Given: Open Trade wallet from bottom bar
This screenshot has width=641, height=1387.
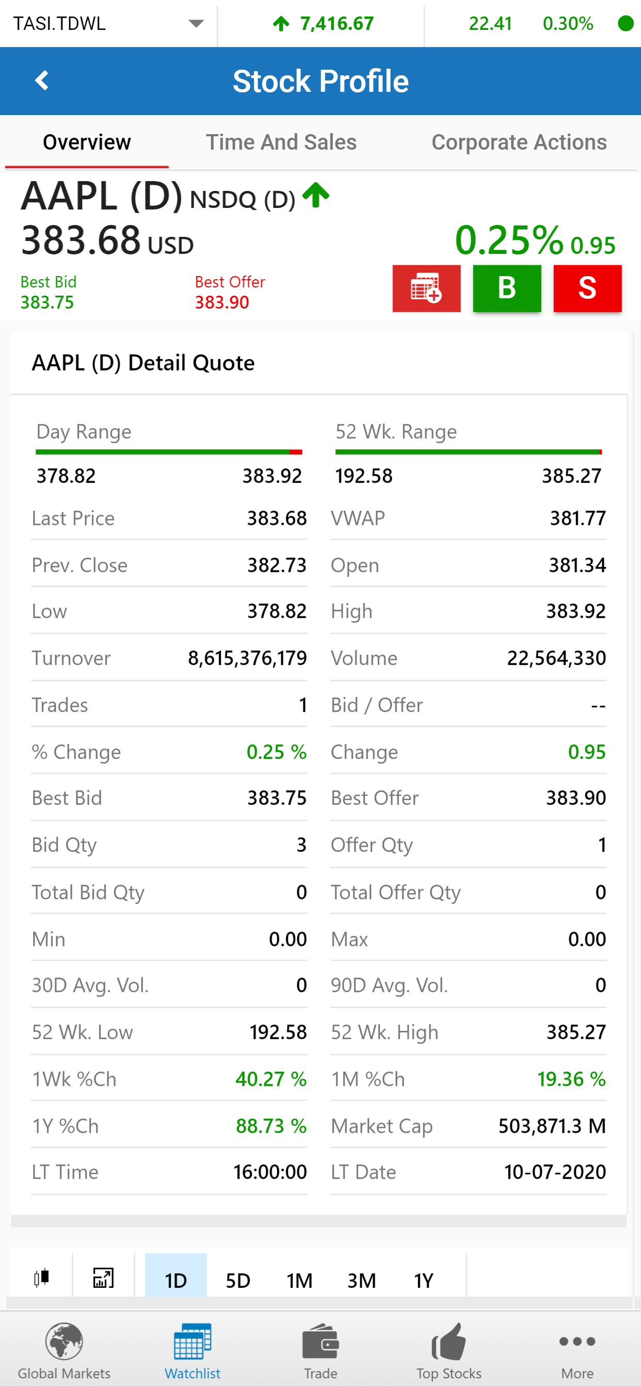Looking at the screenshot, I should 320,1350.
